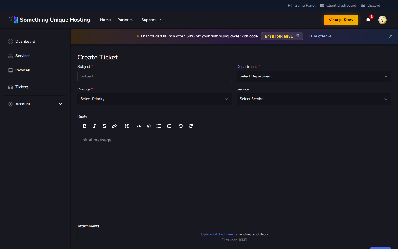398x249 pixels.
Task: Undo the last edit in the reply
Action: point(181,126)
